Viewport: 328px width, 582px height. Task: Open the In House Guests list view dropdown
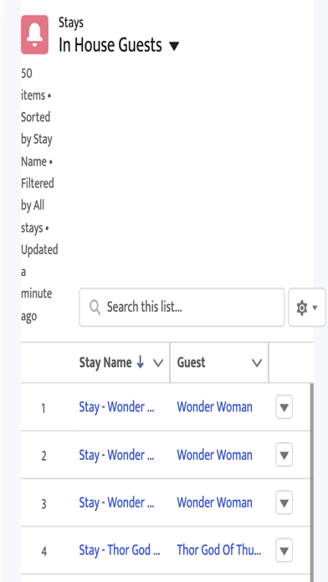174,46
